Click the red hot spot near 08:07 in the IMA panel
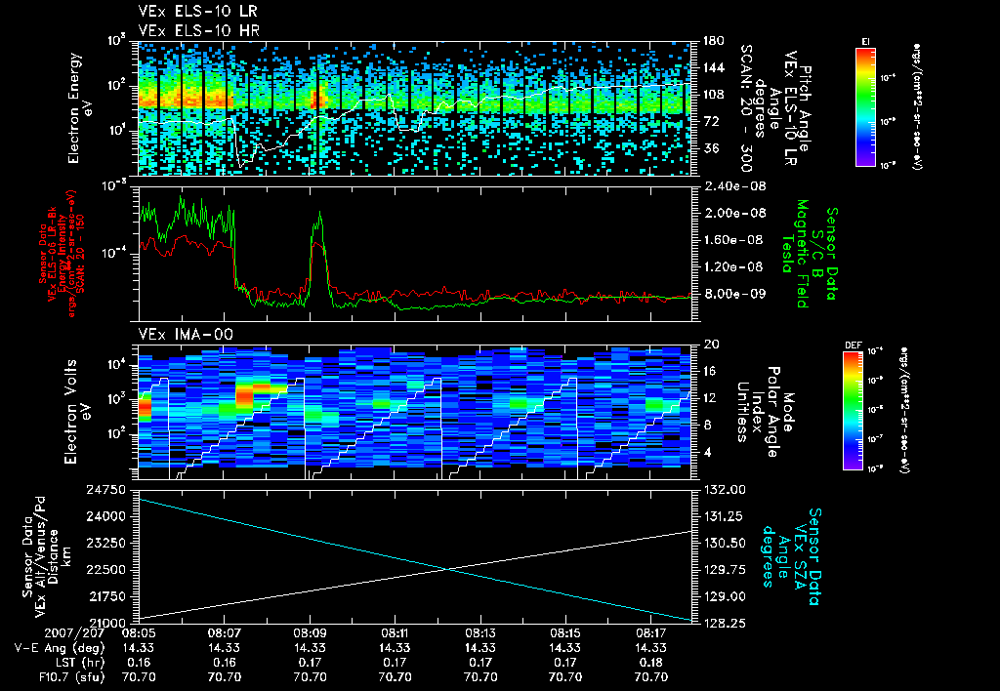Image resolution: width=1000 pixels, height=691 pixels. point(245,396)
